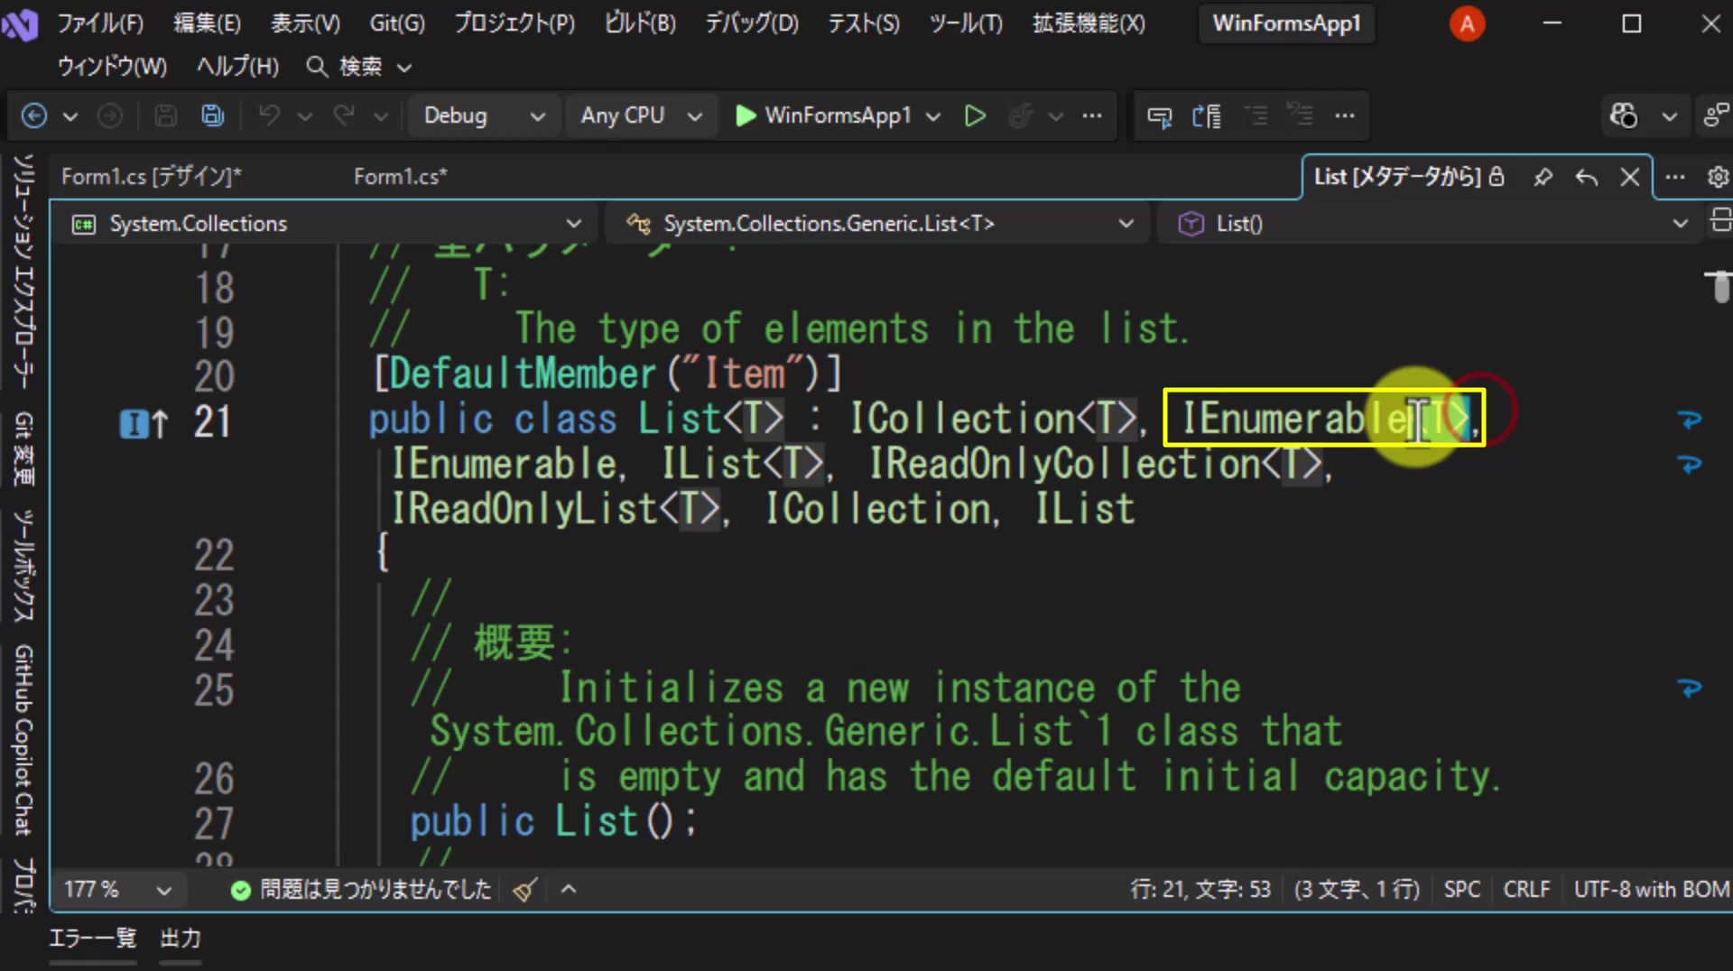Image resolution: width=1733 pixels, height=971 pixels.
Task: Click the Navigate Backward arrow icon
Action: coord(34,116)
